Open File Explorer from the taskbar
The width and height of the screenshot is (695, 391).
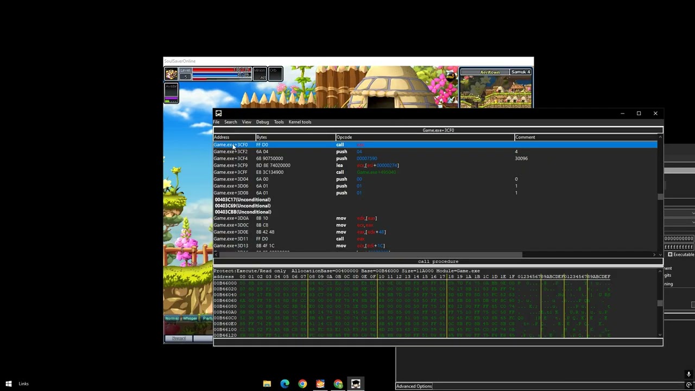267,384
